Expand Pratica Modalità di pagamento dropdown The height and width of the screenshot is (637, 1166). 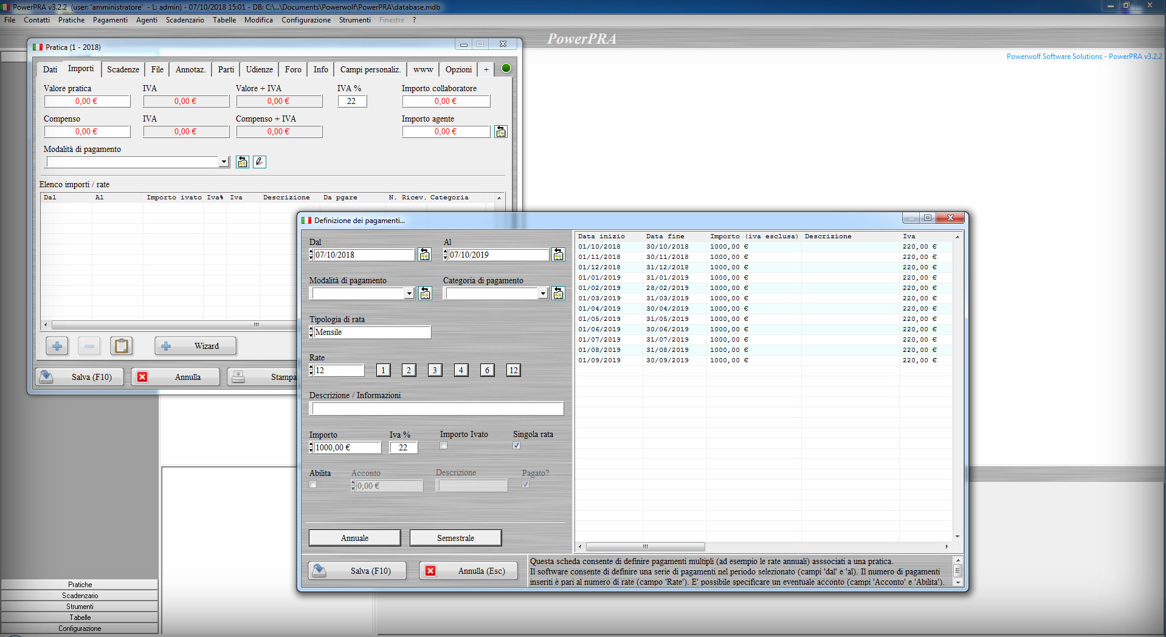pos(224,162)
